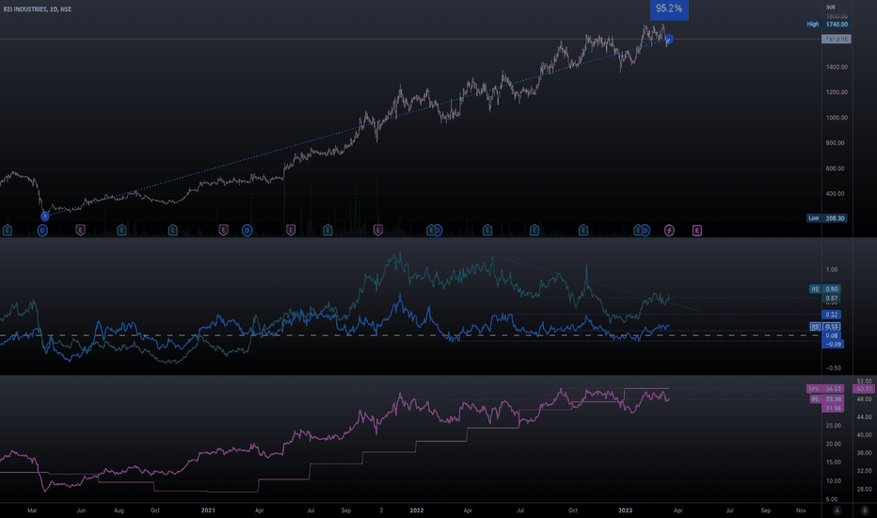The image size is (877, 518).
Task: Open the INR currency selector on price scale
Action: (831, 7)
